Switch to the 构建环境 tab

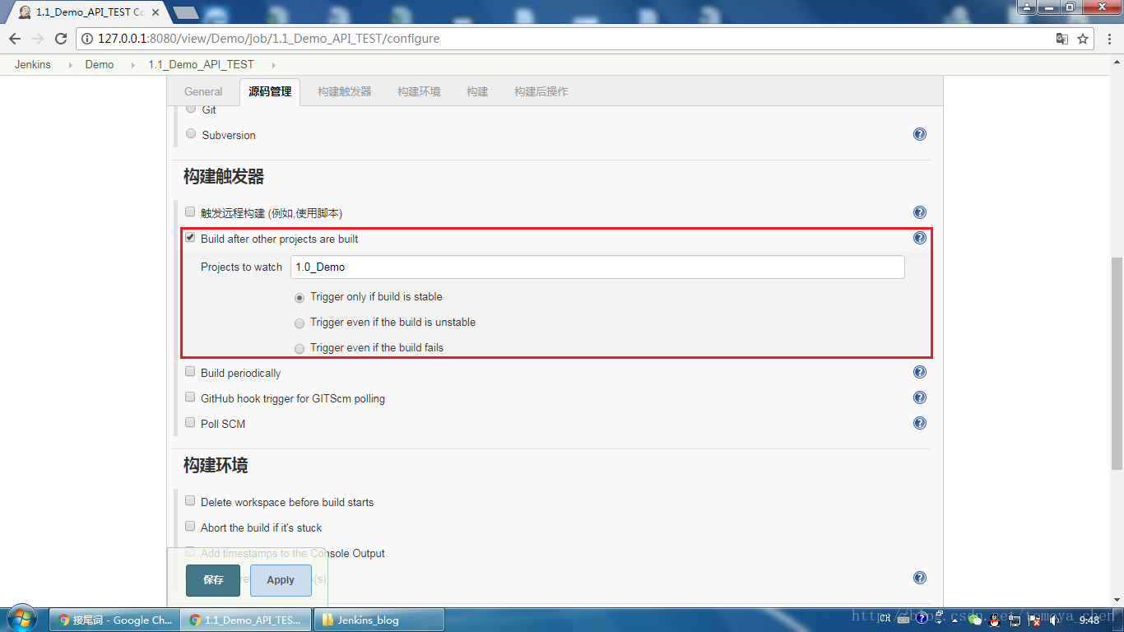(419, 91)
